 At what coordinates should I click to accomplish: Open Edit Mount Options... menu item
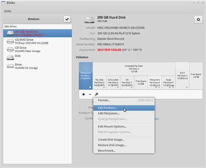point(124,127)
